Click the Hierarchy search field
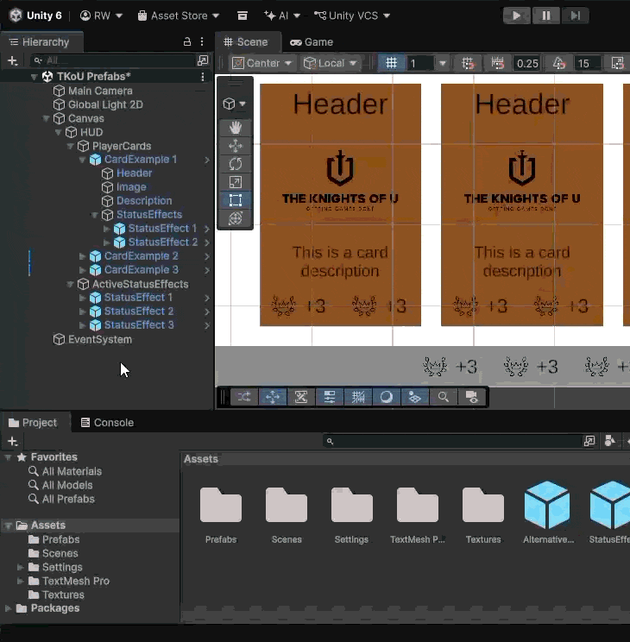The width and height of the screenshot is (630, 642). tap(113, 60)
